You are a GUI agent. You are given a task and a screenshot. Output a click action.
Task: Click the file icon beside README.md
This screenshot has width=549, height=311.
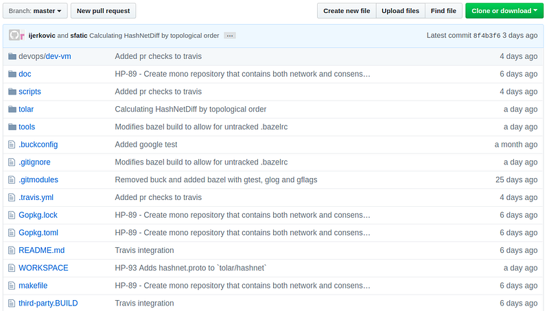pos(12,251)
